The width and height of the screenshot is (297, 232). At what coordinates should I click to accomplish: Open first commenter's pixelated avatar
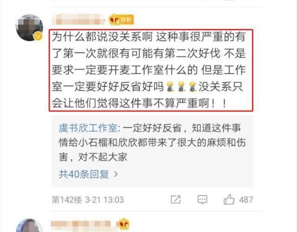(x=29, y=28)
